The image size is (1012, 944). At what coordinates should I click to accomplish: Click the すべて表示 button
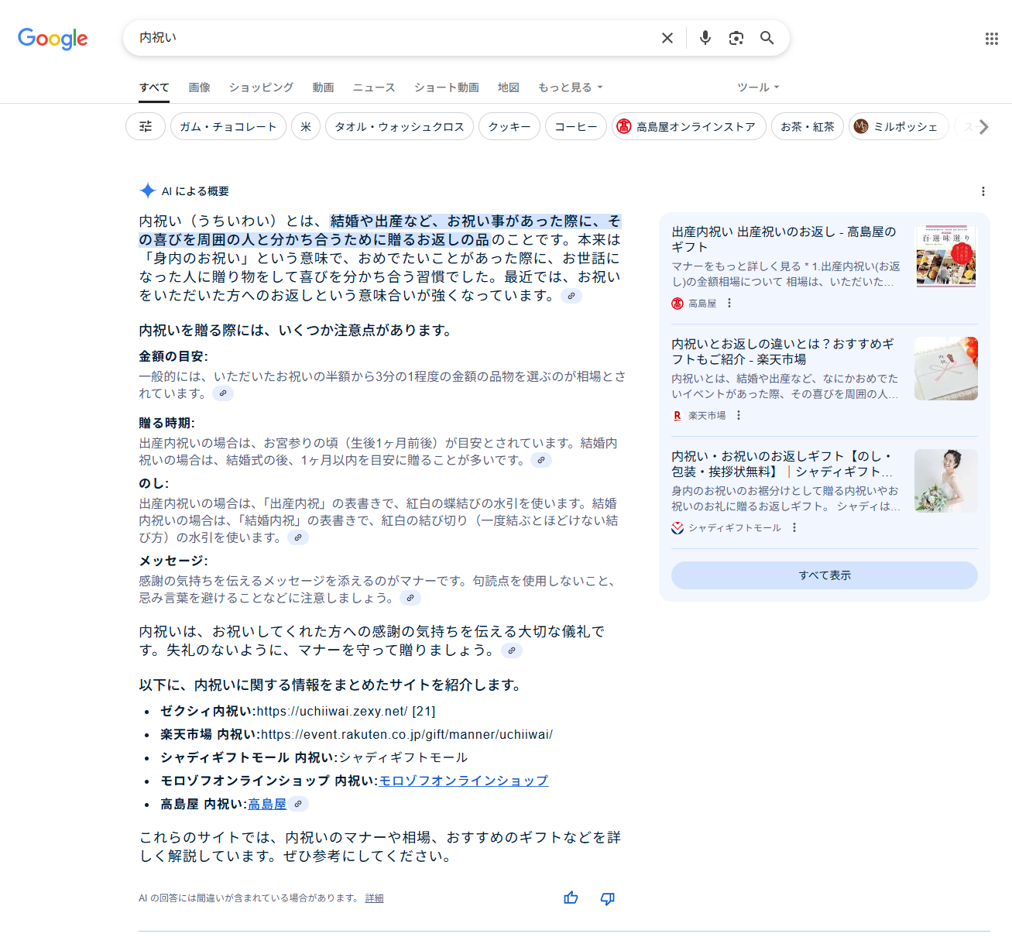pyautogui.click(x=825, y=575)
